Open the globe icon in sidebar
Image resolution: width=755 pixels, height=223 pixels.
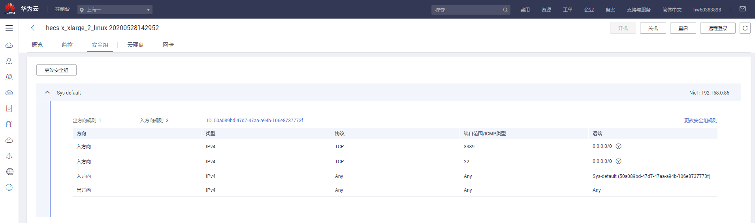point(9,172)
